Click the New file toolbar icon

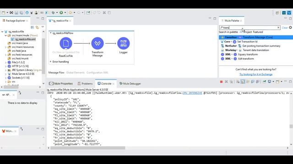tap(4, 13)
